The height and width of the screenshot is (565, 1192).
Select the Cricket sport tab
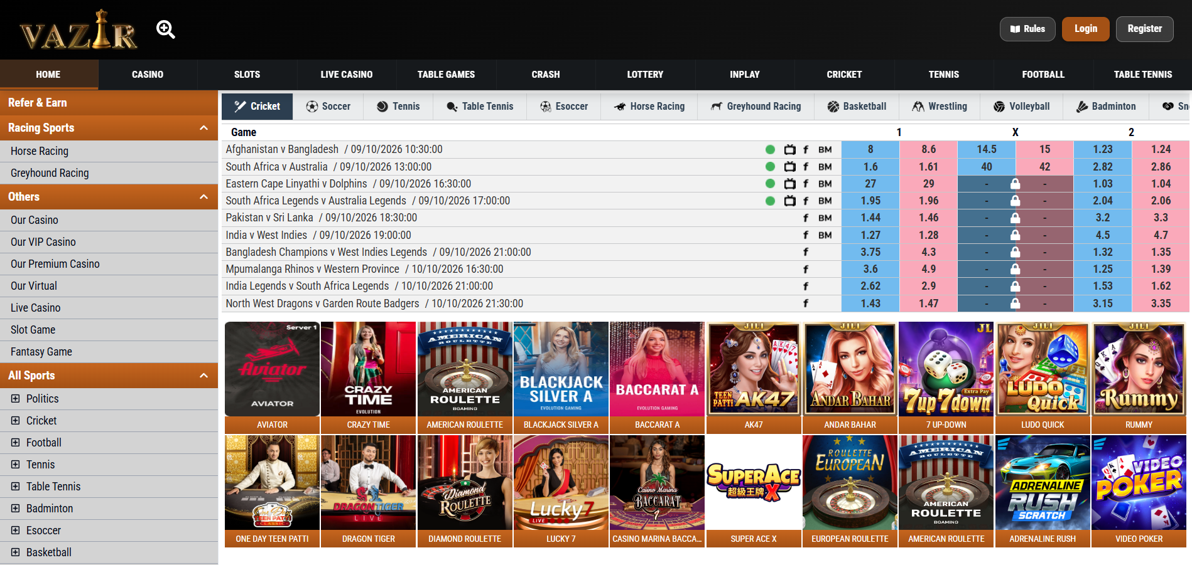[257, 107]
